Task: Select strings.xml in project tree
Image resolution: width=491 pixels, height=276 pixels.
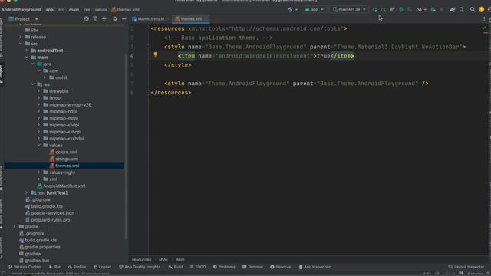Action: 64,159
